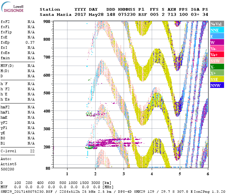Image resolution: width=226 pixels, height=194 pixels.
Task: Click the fmin parameter label
Action: pos(5,58)
